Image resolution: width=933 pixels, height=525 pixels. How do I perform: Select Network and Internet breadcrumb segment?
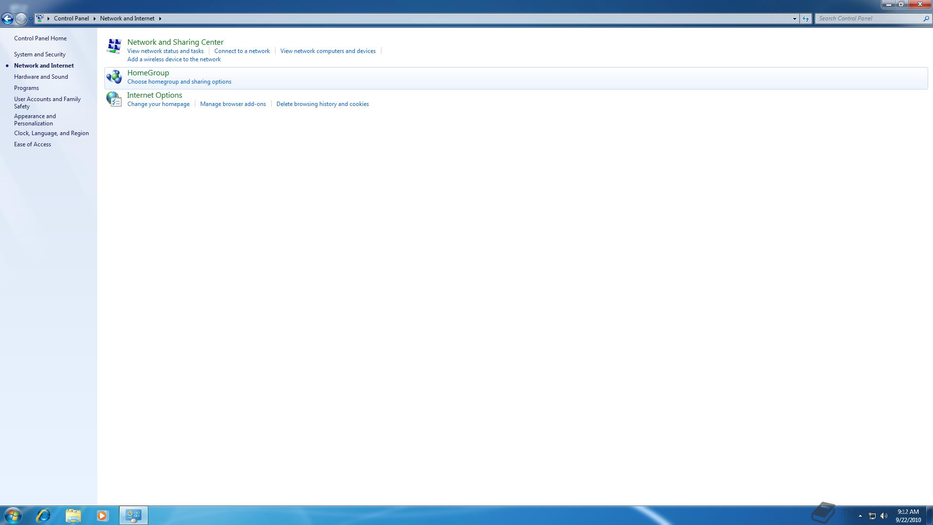(x=127, y=18)
